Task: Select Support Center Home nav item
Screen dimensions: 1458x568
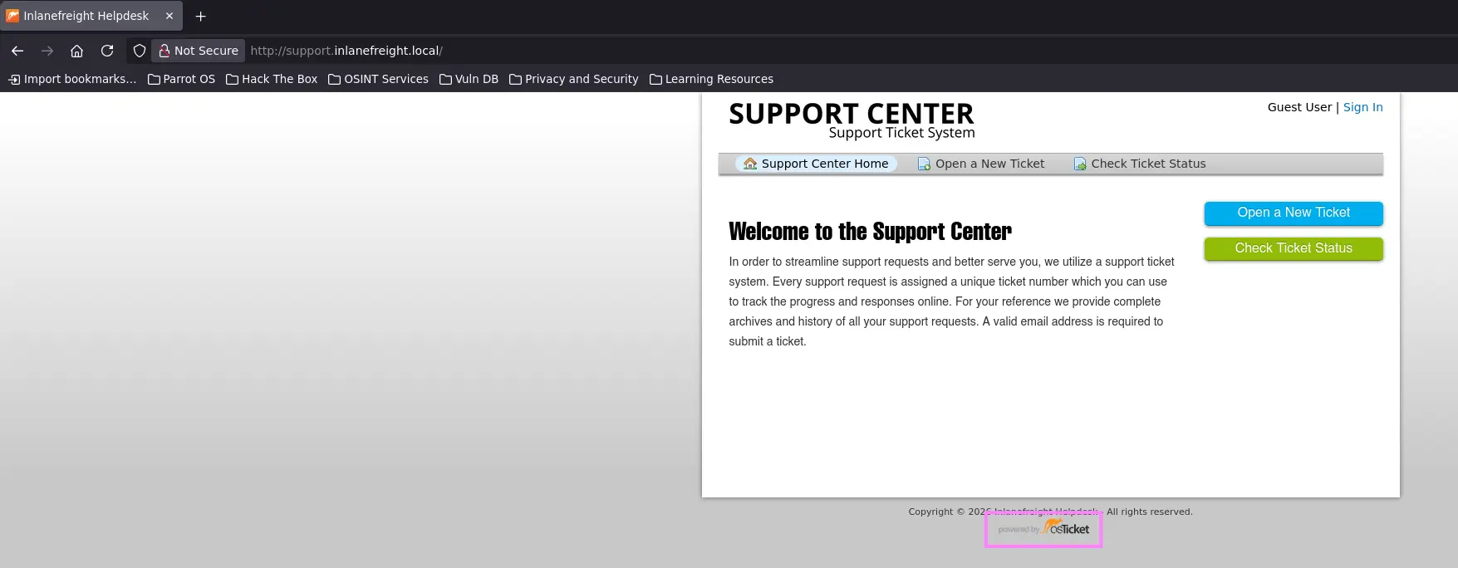Action: [x=816, y=164]
